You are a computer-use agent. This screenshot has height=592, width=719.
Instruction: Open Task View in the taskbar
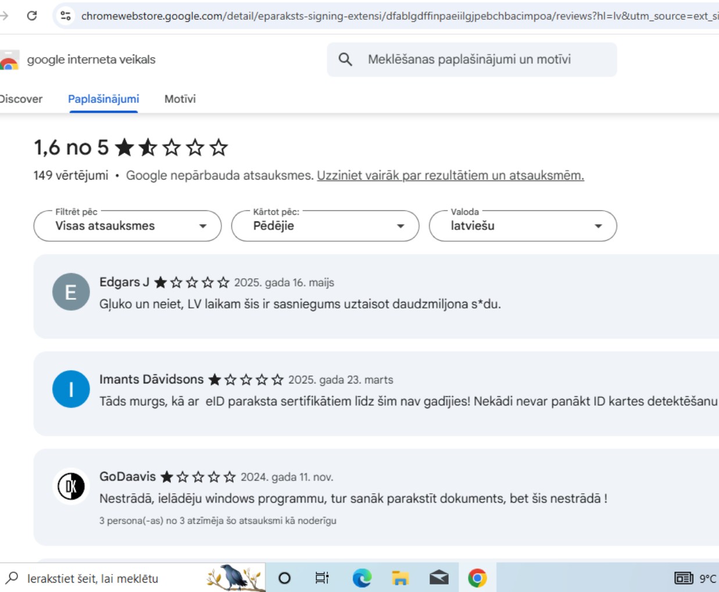click(x=322, y=578)
